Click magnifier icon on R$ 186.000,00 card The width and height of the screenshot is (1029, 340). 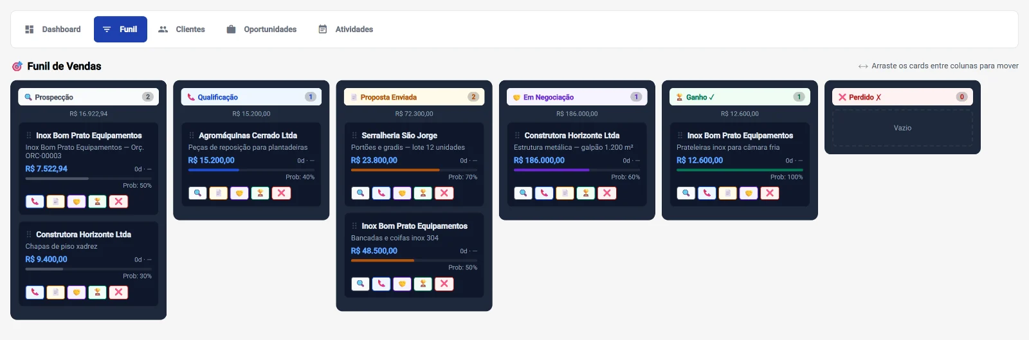[x=523, y=193]
